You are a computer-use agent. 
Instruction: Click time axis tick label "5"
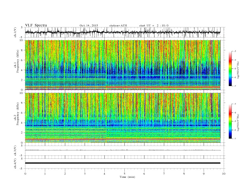tap(124, 174)
